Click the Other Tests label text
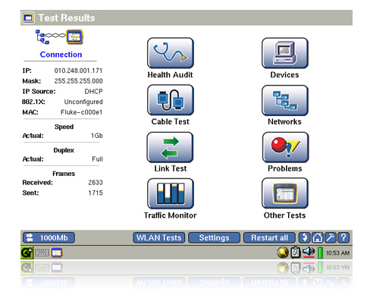The width and height of the screenshot is (370, 292). 285,215
